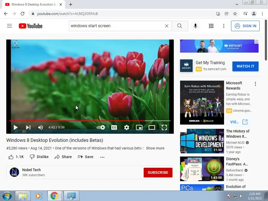Expand description with Show more
The image size is (268, 201).
155,148
